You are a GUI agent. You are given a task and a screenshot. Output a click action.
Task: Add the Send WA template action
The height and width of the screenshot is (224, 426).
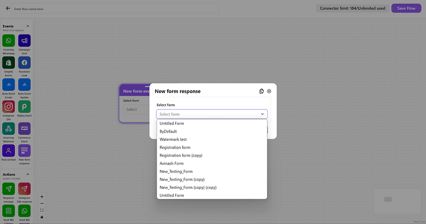point(24,211)
